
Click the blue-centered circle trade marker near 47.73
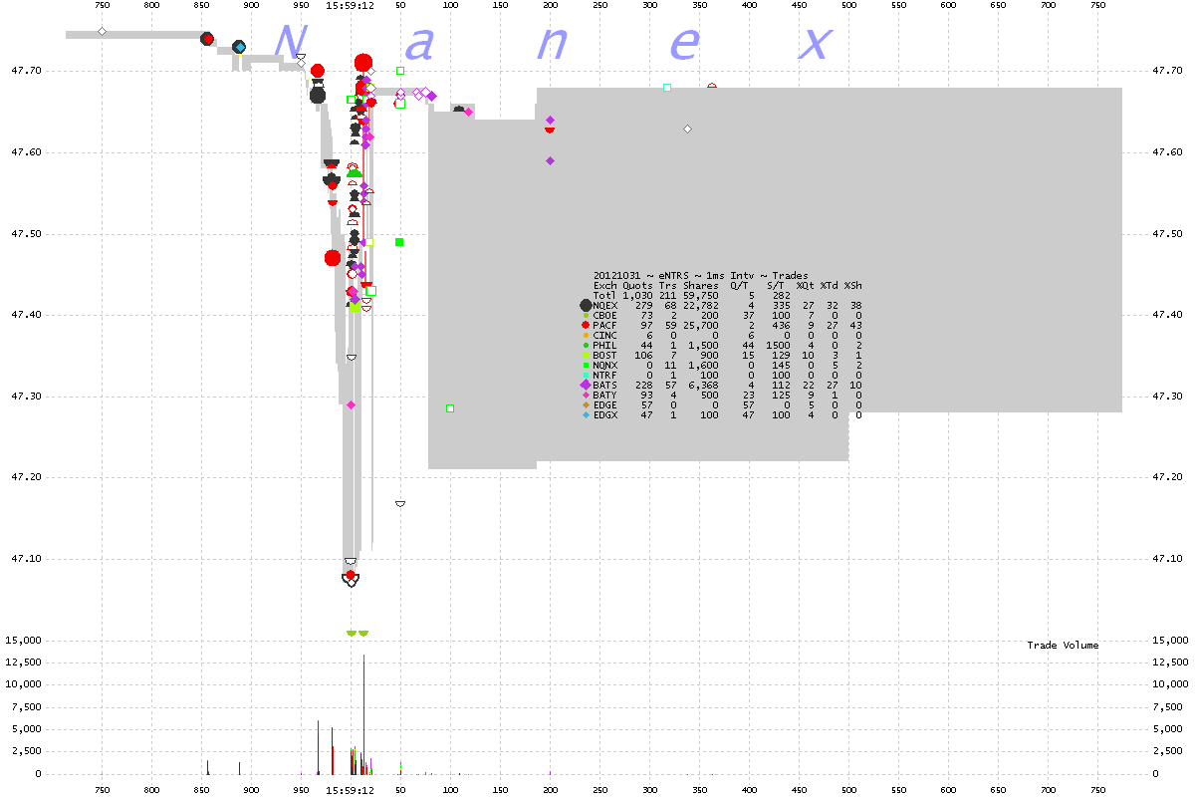tap(239, 47)
